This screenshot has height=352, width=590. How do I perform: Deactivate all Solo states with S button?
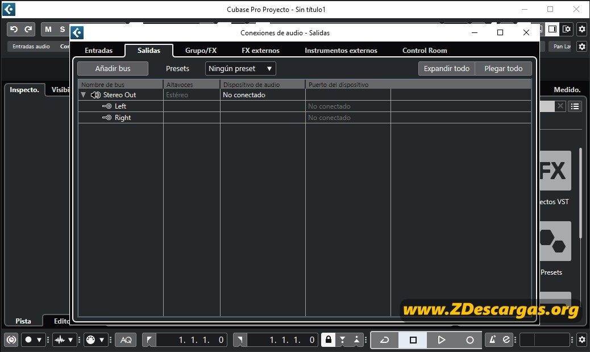coord(63,29)
